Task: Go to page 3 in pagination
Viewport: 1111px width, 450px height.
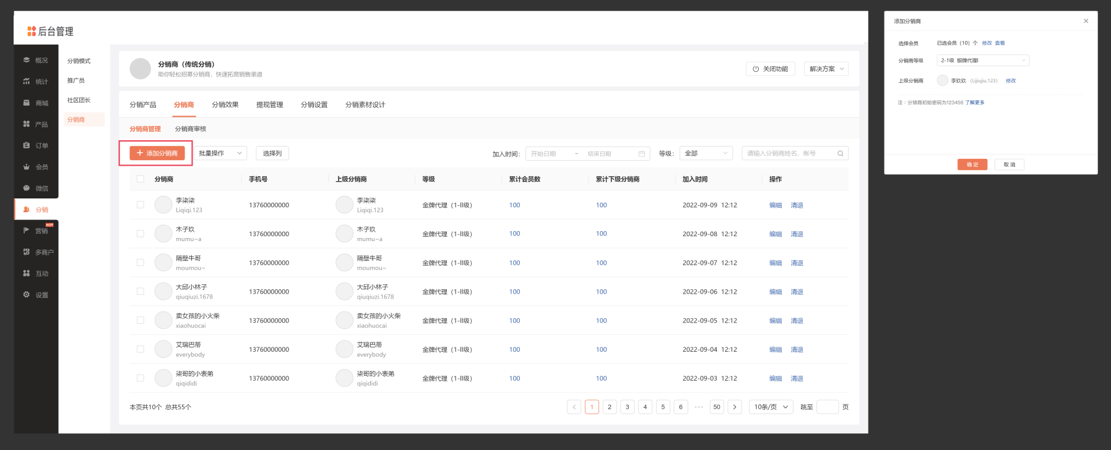Action: 628,407
